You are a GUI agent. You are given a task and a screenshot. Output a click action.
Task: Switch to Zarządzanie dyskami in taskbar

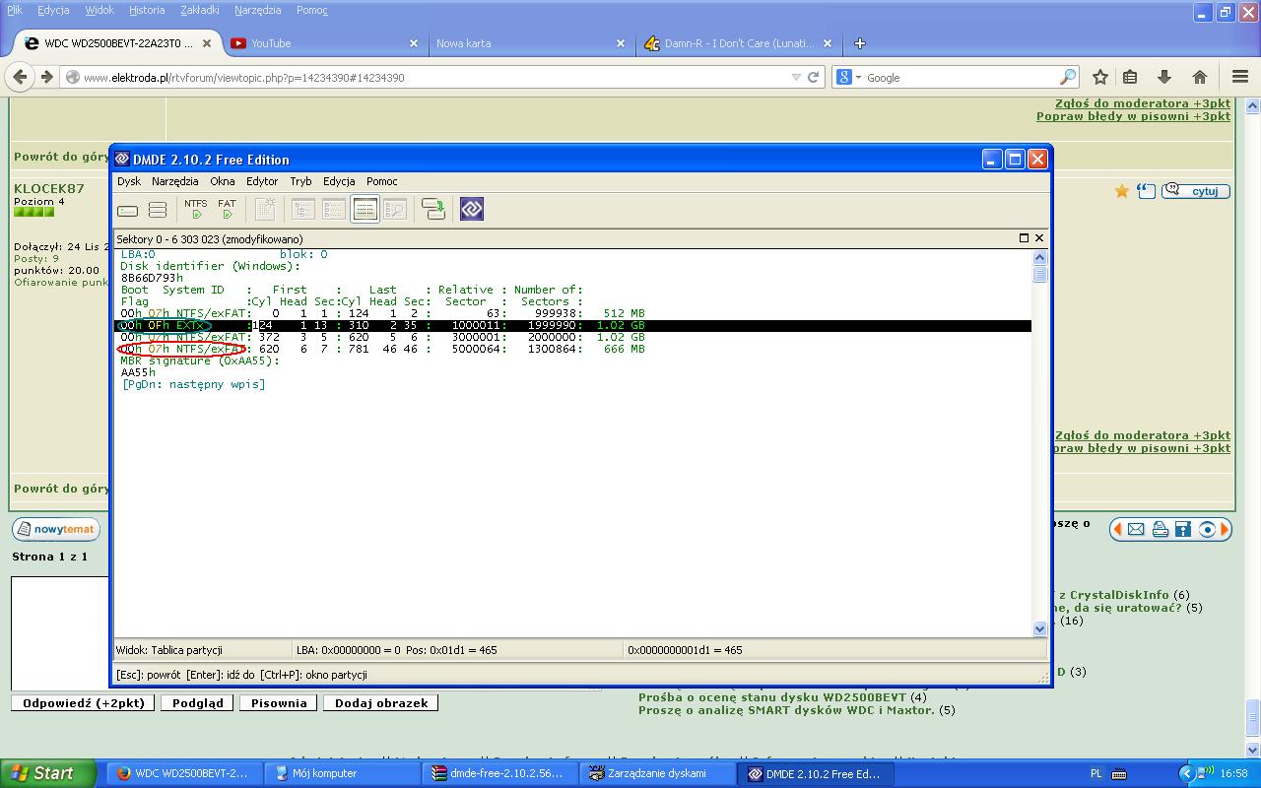point(657,773)
